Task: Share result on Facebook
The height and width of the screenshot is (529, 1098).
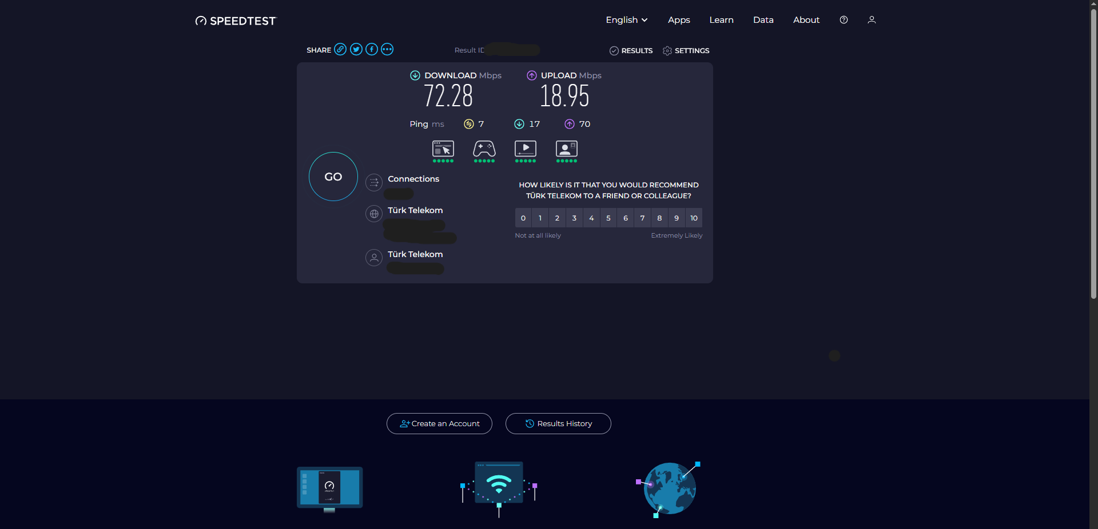Action: pyautogui.click(x=372, y=49)
